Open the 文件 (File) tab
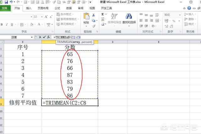 pos(5,8)
